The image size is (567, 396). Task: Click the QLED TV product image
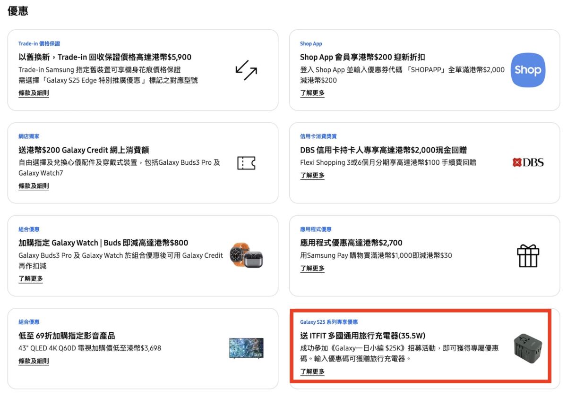coord(246,348)
